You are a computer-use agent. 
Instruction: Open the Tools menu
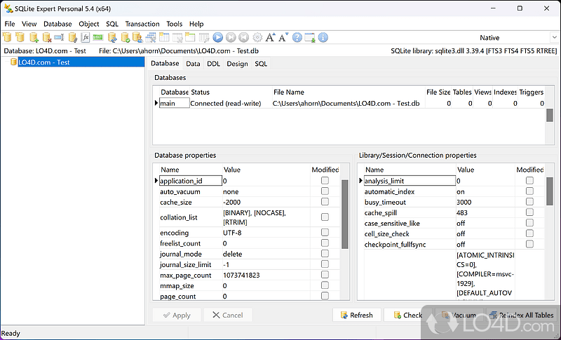click(174, 24)
